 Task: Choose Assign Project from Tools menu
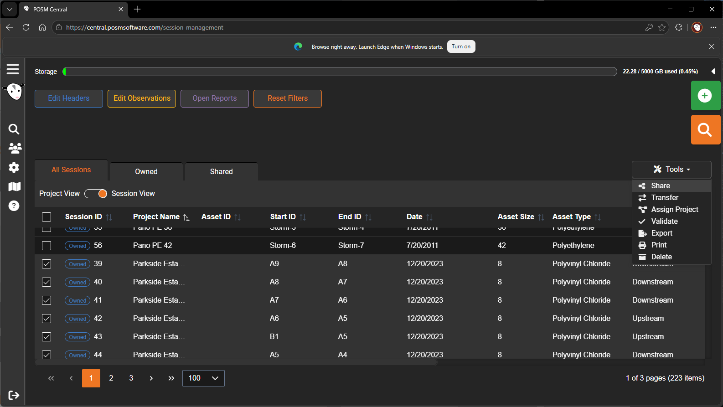tap(671, 209)
